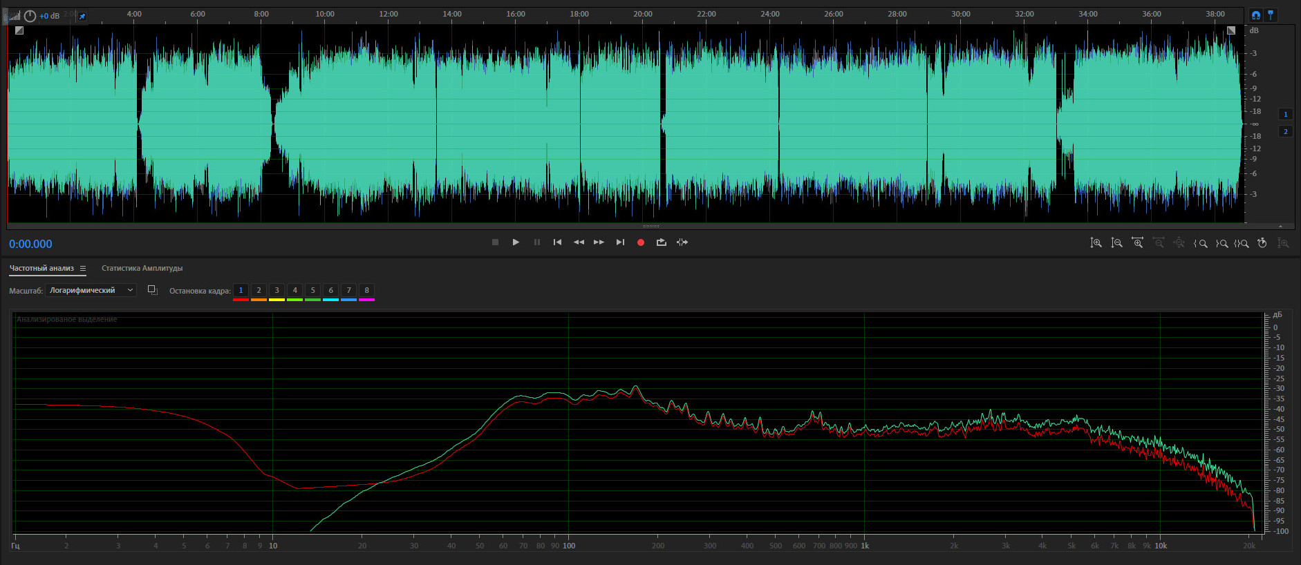Click the yellow color bar under frame 3
This screenshot has width=1301, height=565.
277,300
